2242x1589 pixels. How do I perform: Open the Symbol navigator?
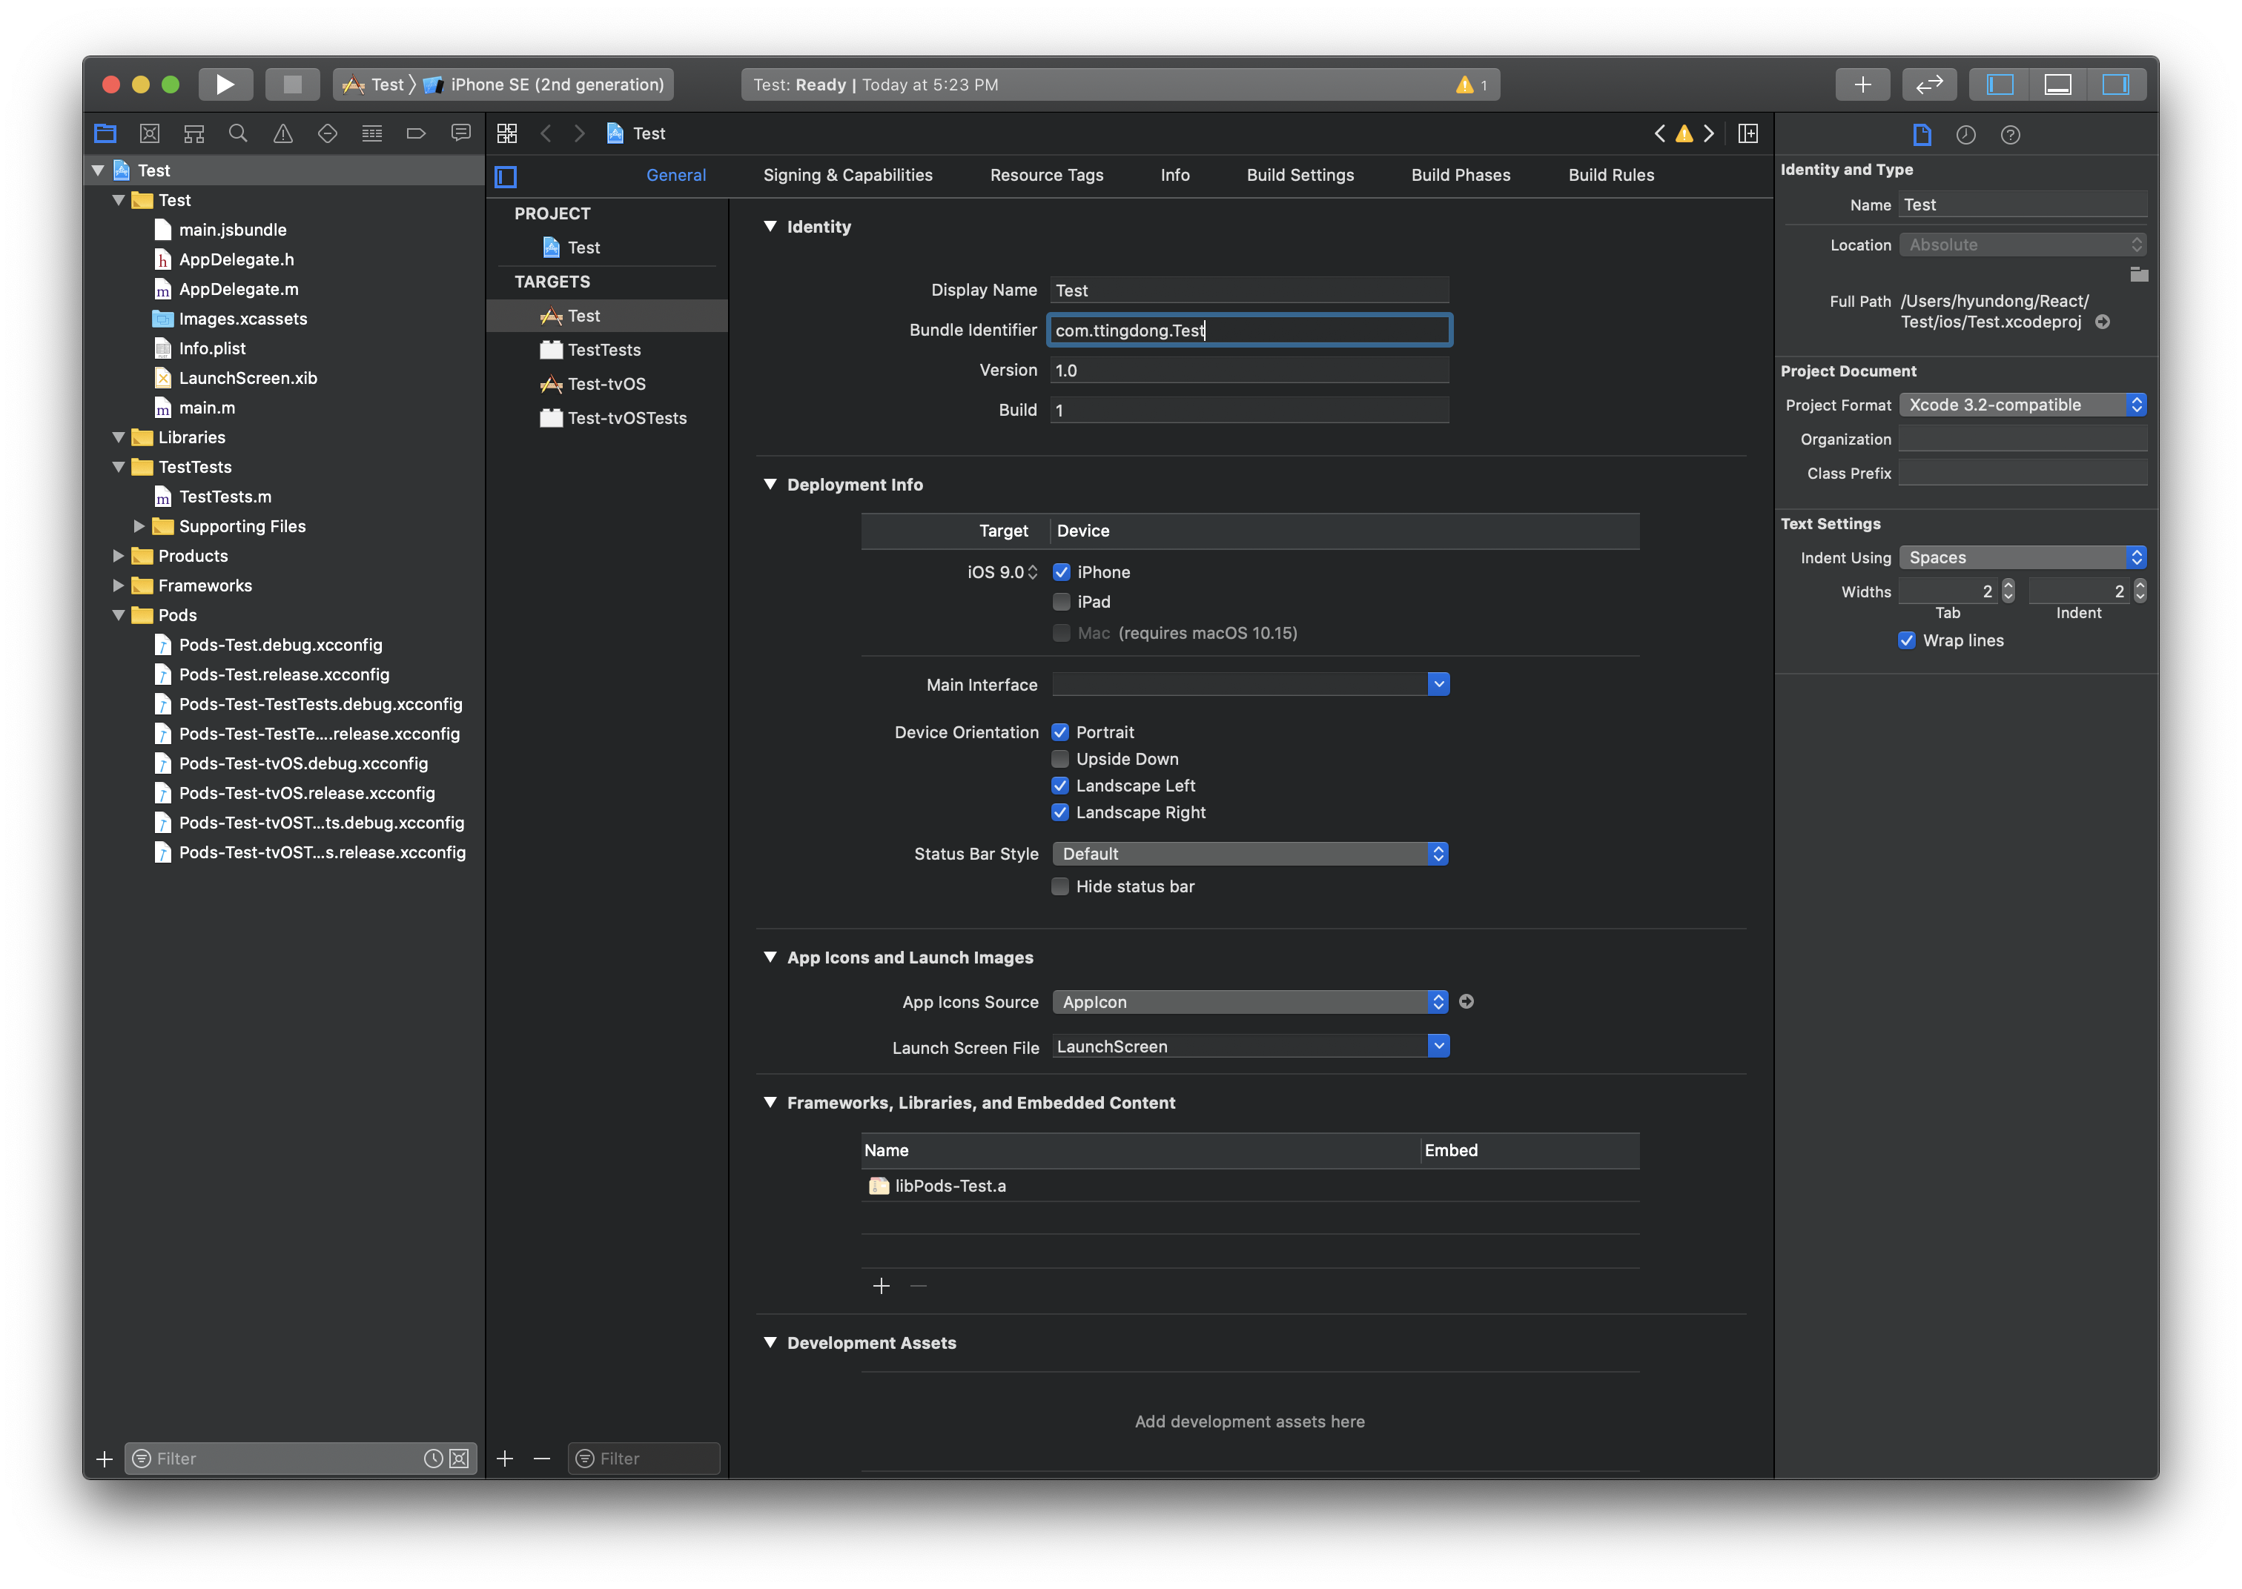coord(194,133)
